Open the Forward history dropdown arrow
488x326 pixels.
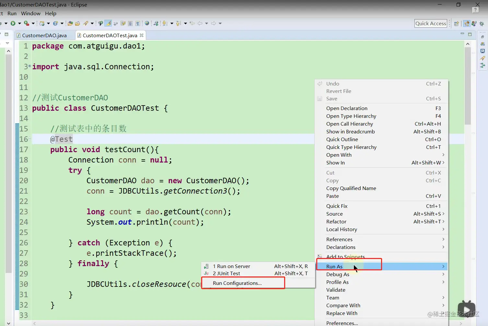pos(220,23)
